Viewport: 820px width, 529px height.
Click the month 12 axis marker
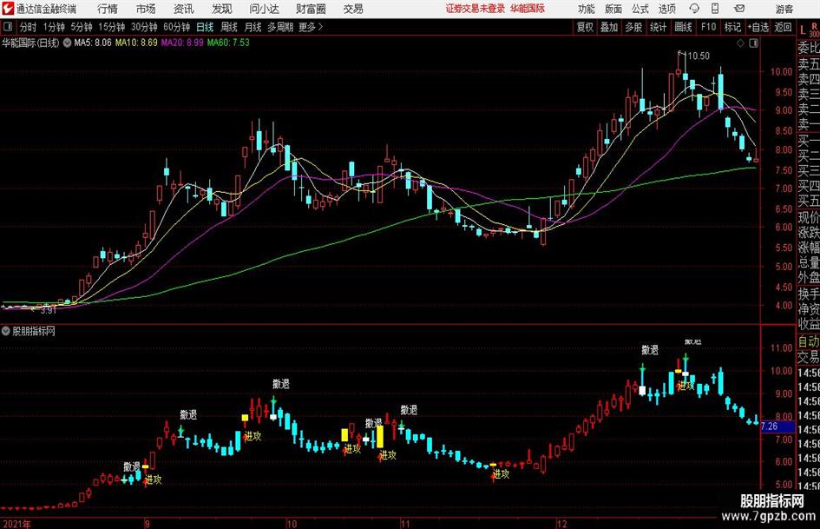tap(561, 524)
